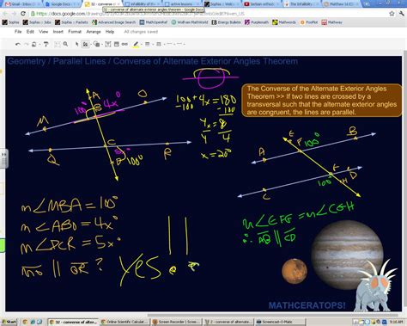The width and height of the screenshot is (407, 326).
Task: Choose the Select arrow cursor tool
Action: coord(76,44)
